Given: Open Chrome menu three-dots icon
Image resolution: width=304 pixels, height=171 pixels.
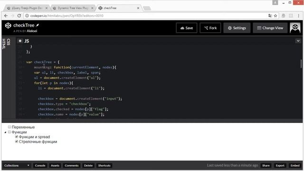Looking at the screenshot, I should tap(298, 16).
